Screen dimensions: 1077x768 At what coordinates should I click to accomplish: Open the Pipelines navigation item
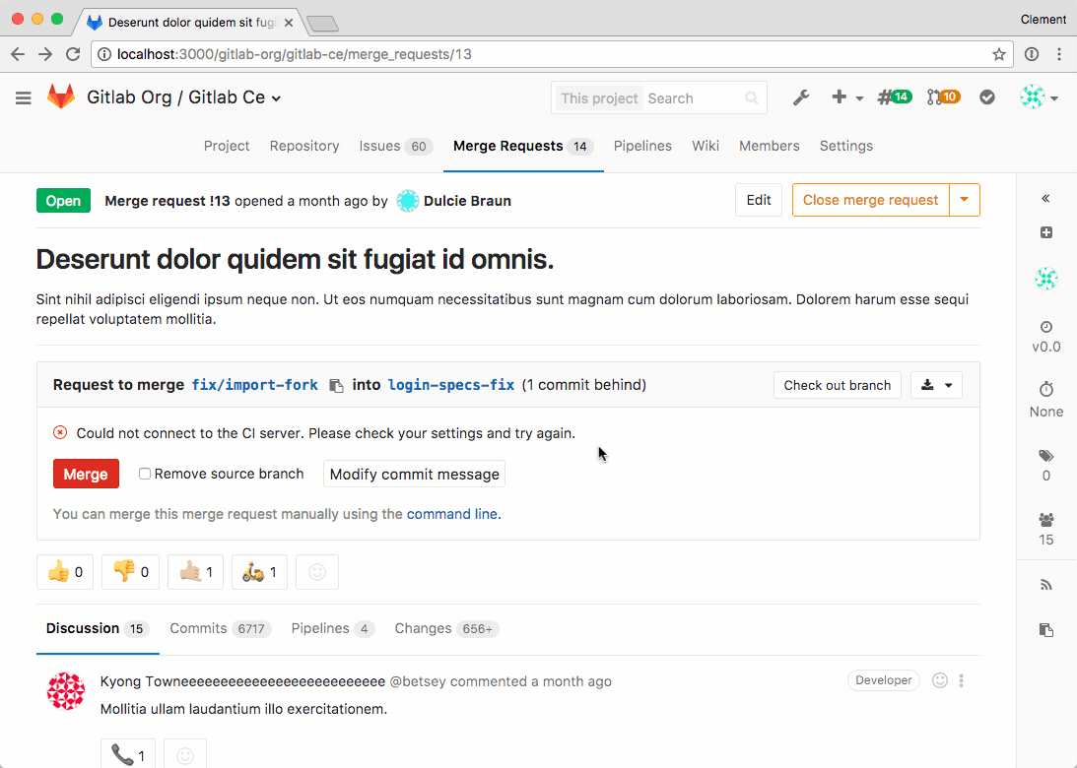[x=642, y=146]
